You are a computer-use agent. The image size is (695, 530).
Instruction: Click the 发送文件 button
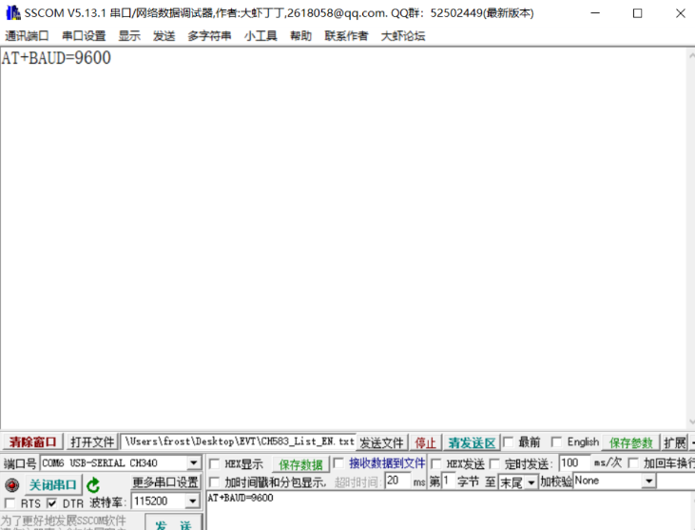click(x=381, y=442)
